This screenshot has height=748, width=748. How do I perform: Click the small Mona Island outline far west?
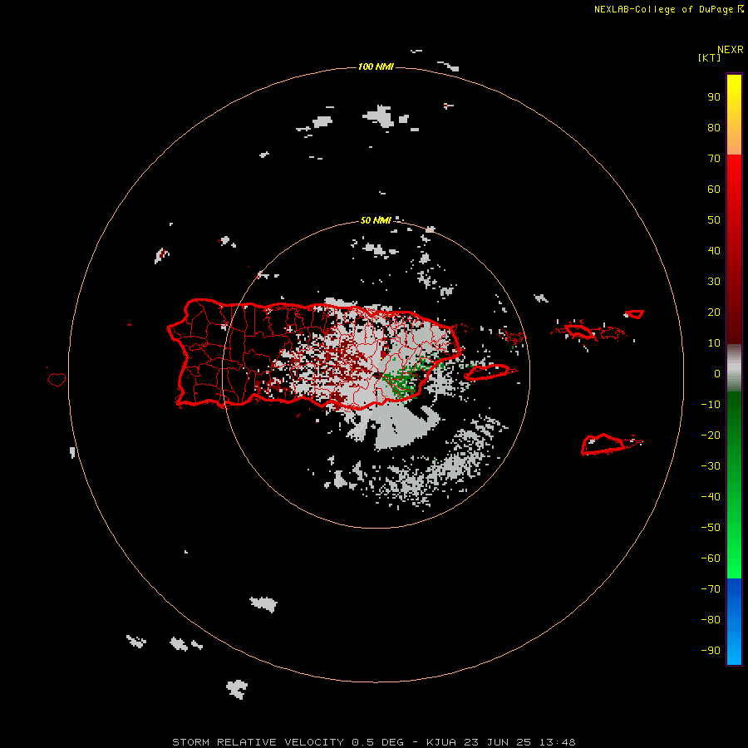point(57,379)
